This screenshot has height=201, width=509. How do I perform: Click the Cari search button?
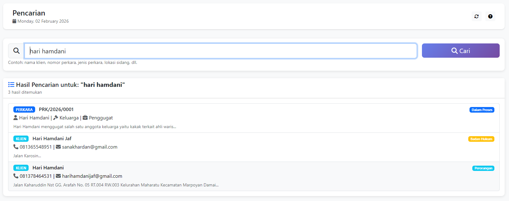(x=460, y=51)
